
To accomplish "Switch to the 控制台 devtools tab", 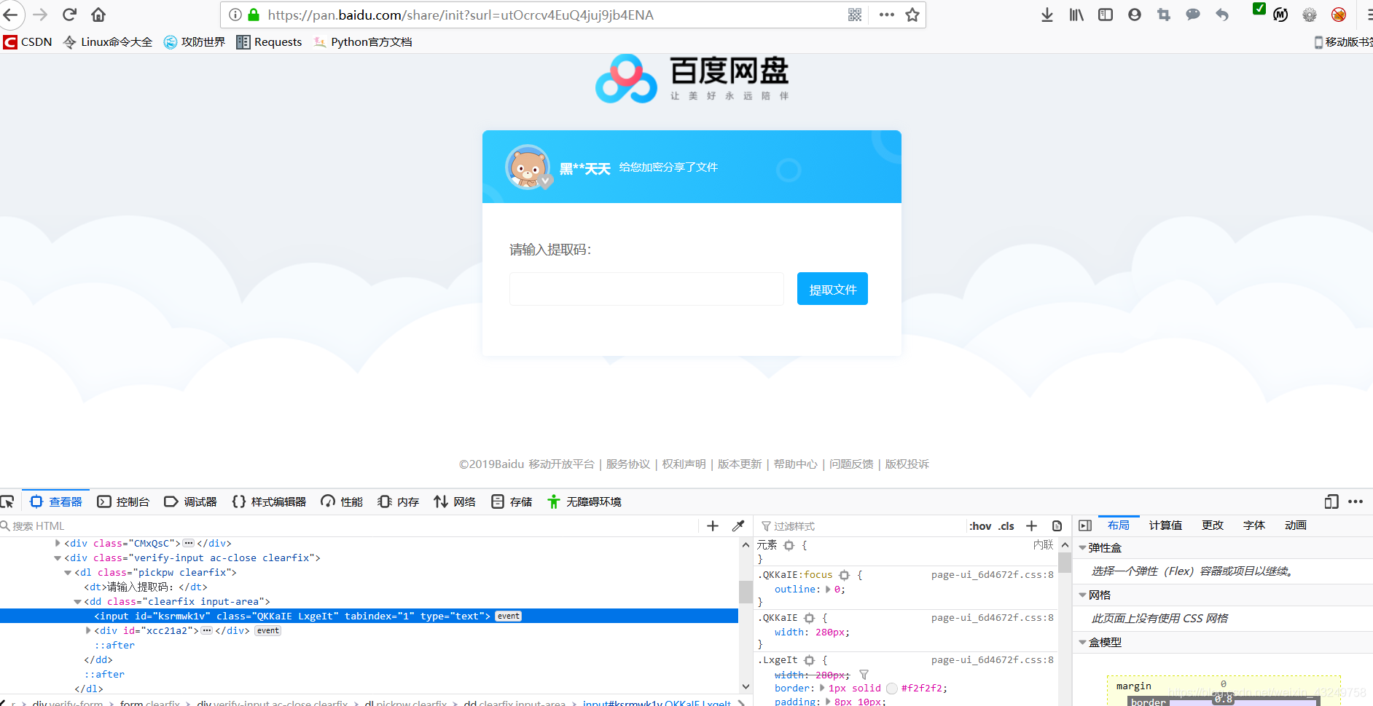I will (x=123, y=501).
